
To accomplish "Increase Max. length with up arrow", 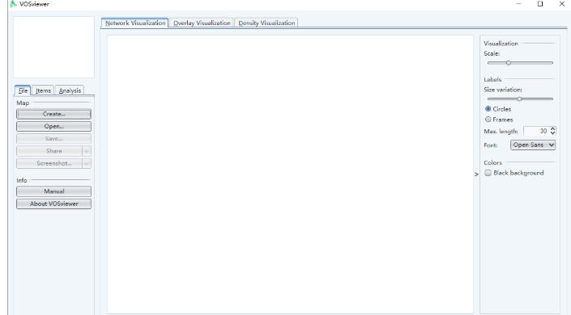I will [x=553, y=128].
